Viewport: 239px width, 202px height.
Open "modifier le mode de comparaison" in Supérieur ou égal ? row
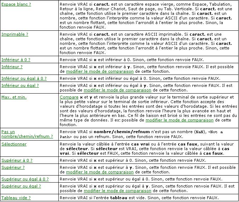117,191
